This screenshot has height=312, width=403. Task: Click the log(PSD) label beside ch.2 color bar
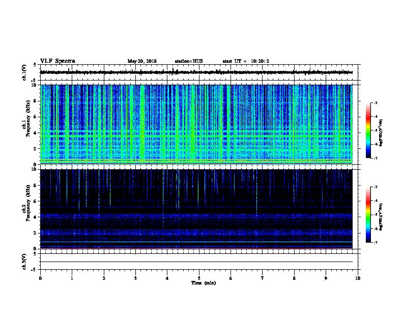(381, 217)
